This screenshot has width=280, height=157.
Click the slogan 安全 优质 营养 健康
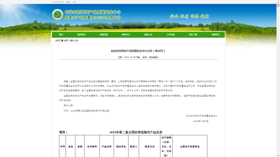pos(190,16)
